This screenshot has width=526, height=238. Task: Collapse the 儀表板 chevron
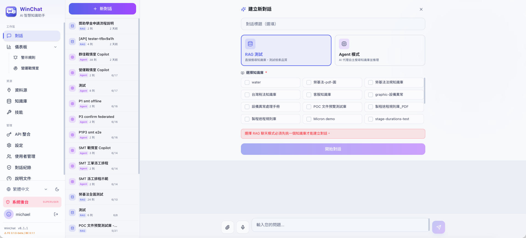(x=55, y=47)
